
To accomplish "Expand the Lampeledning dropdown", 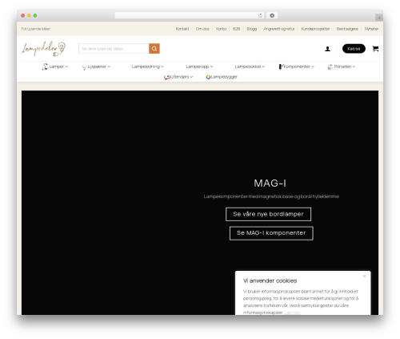I will coord(147,67).
